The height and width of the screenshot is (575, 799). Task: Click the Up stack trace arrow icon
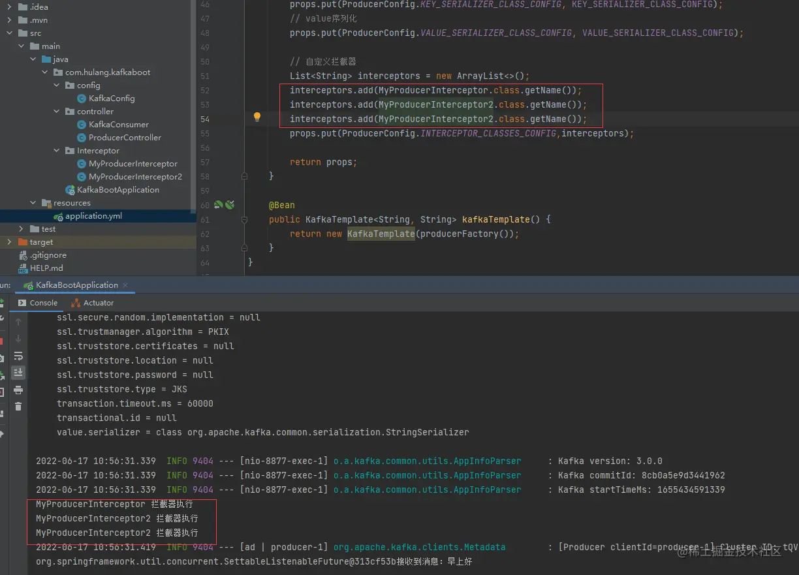pyautogui.click(x=18, y=322)
